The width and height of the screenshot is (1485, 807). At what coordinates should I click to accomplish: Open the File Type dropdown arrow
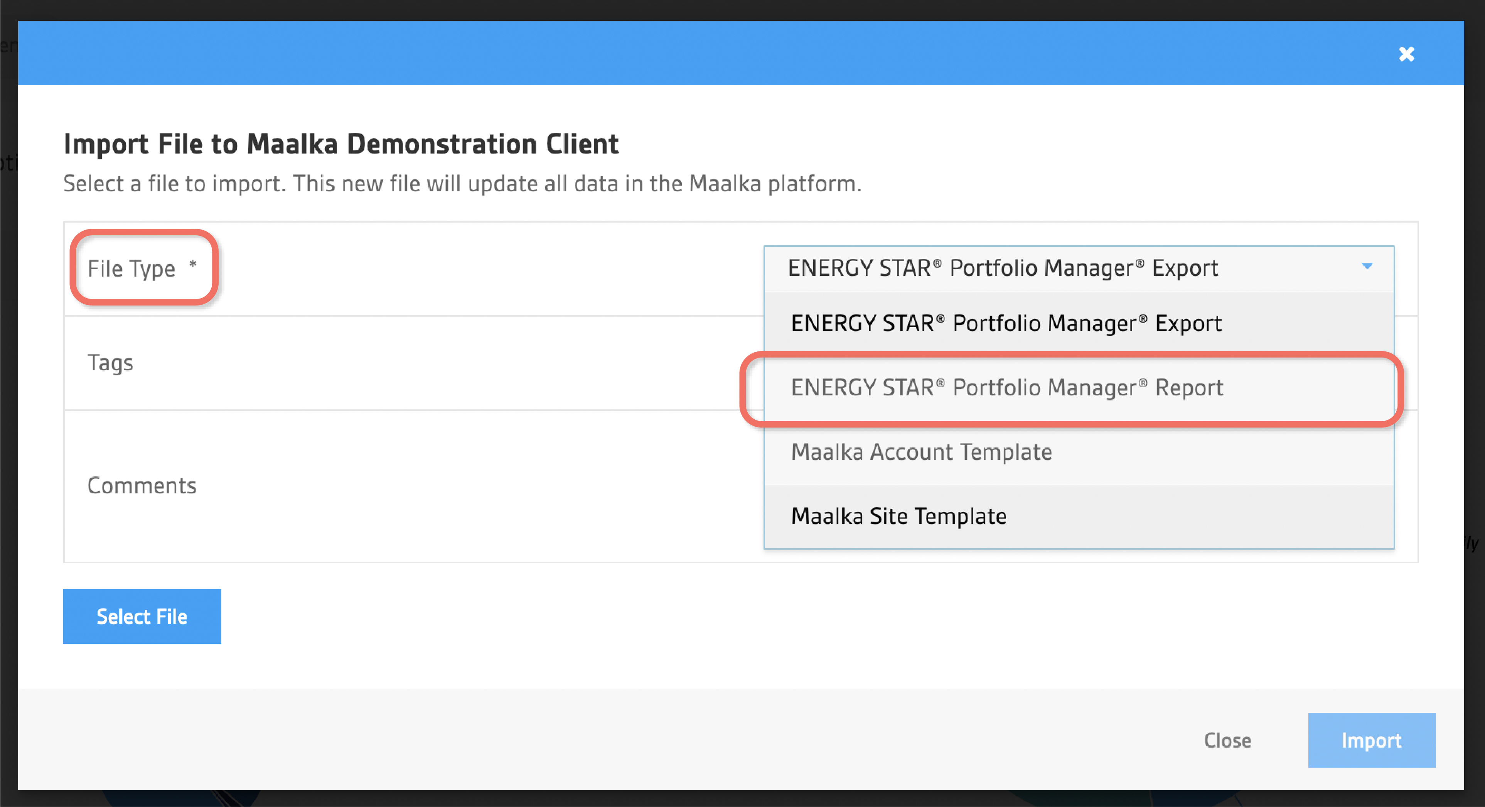(1367, 266)
